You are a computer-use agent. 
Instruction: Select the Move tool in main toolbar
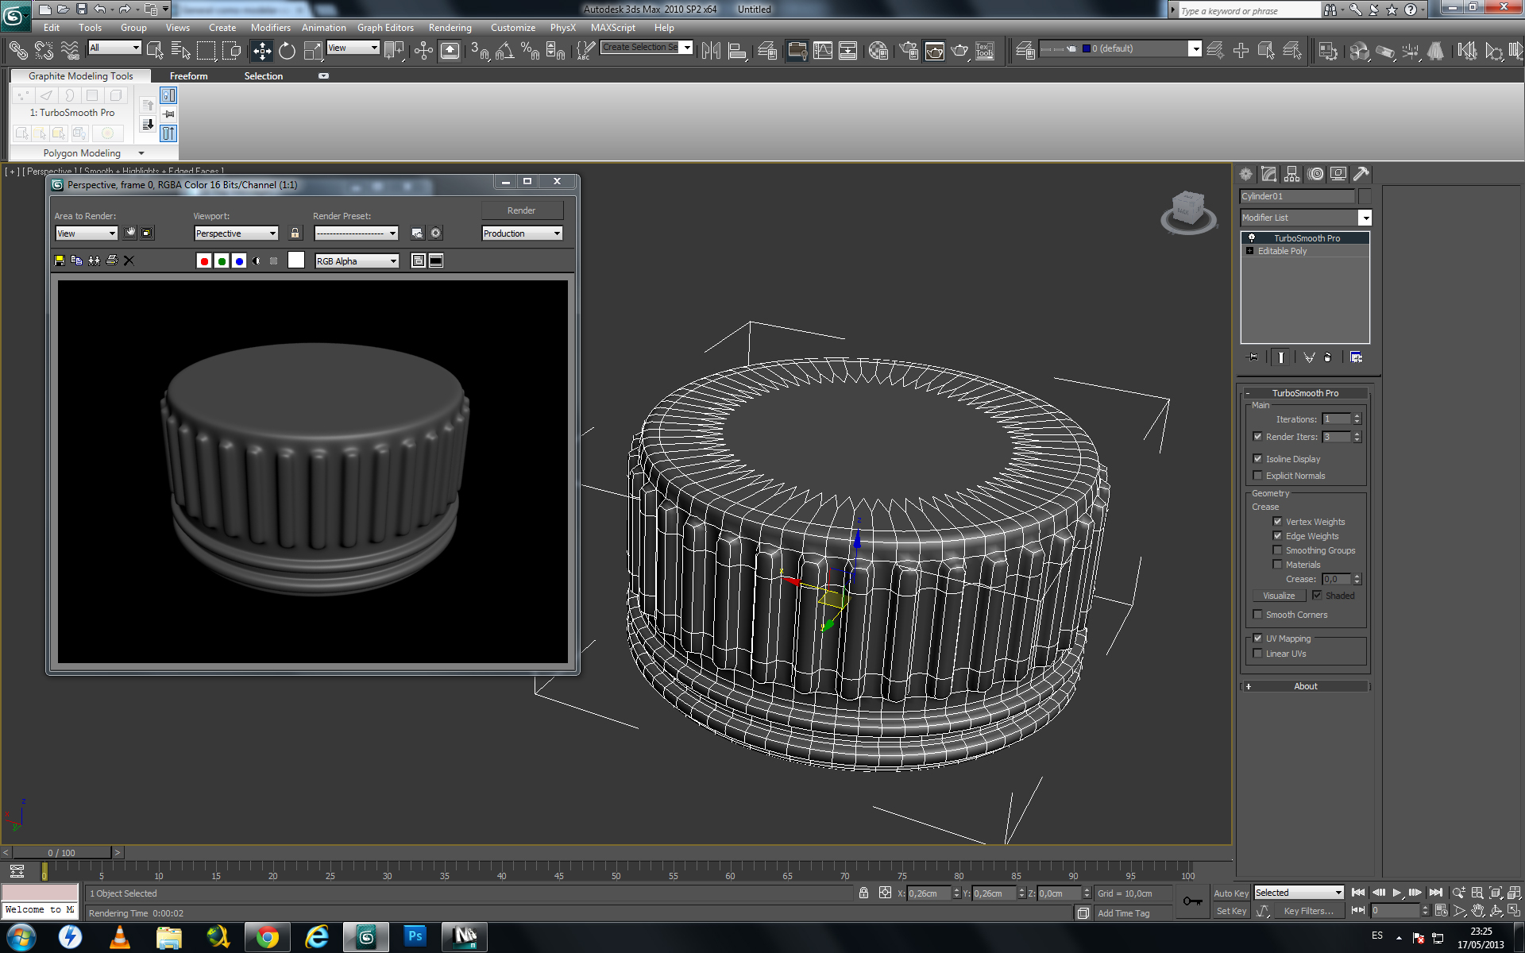click(262, 51)
